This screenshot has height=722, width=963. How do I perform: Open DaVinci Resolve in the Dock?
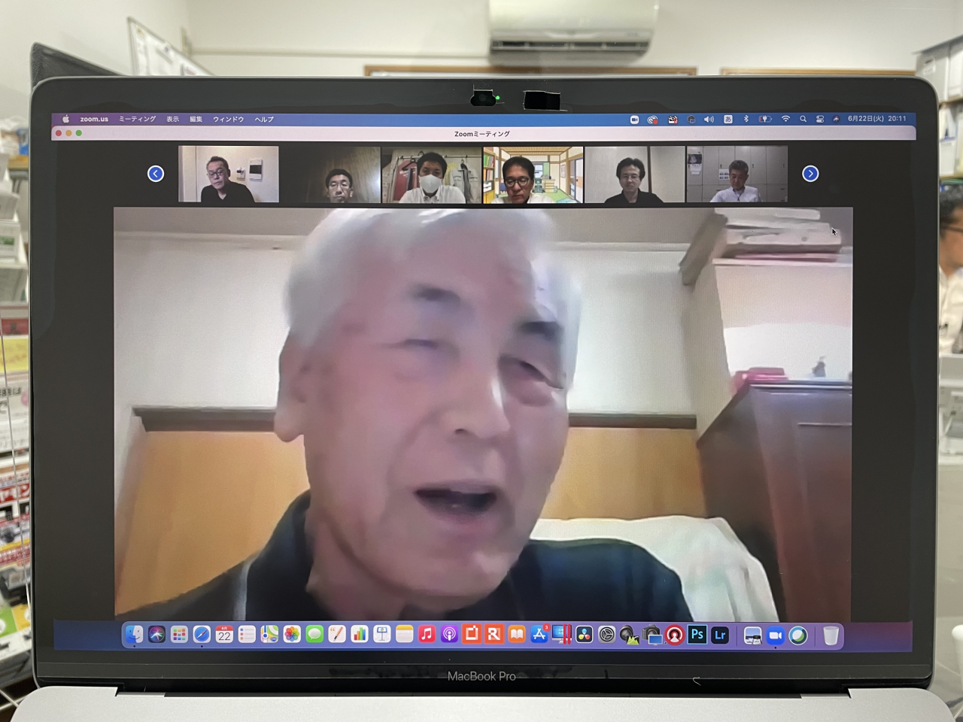tap(585, 636)
